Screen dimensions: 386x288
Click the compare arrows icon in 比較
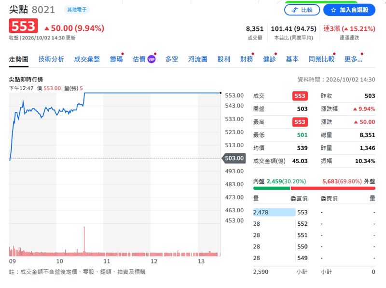pos(294,10)
